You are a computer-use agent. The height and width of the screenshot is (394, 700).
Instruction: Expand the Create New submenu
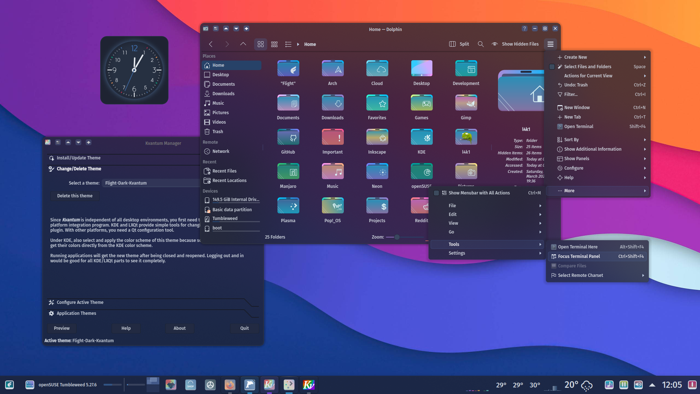[598, 57]
